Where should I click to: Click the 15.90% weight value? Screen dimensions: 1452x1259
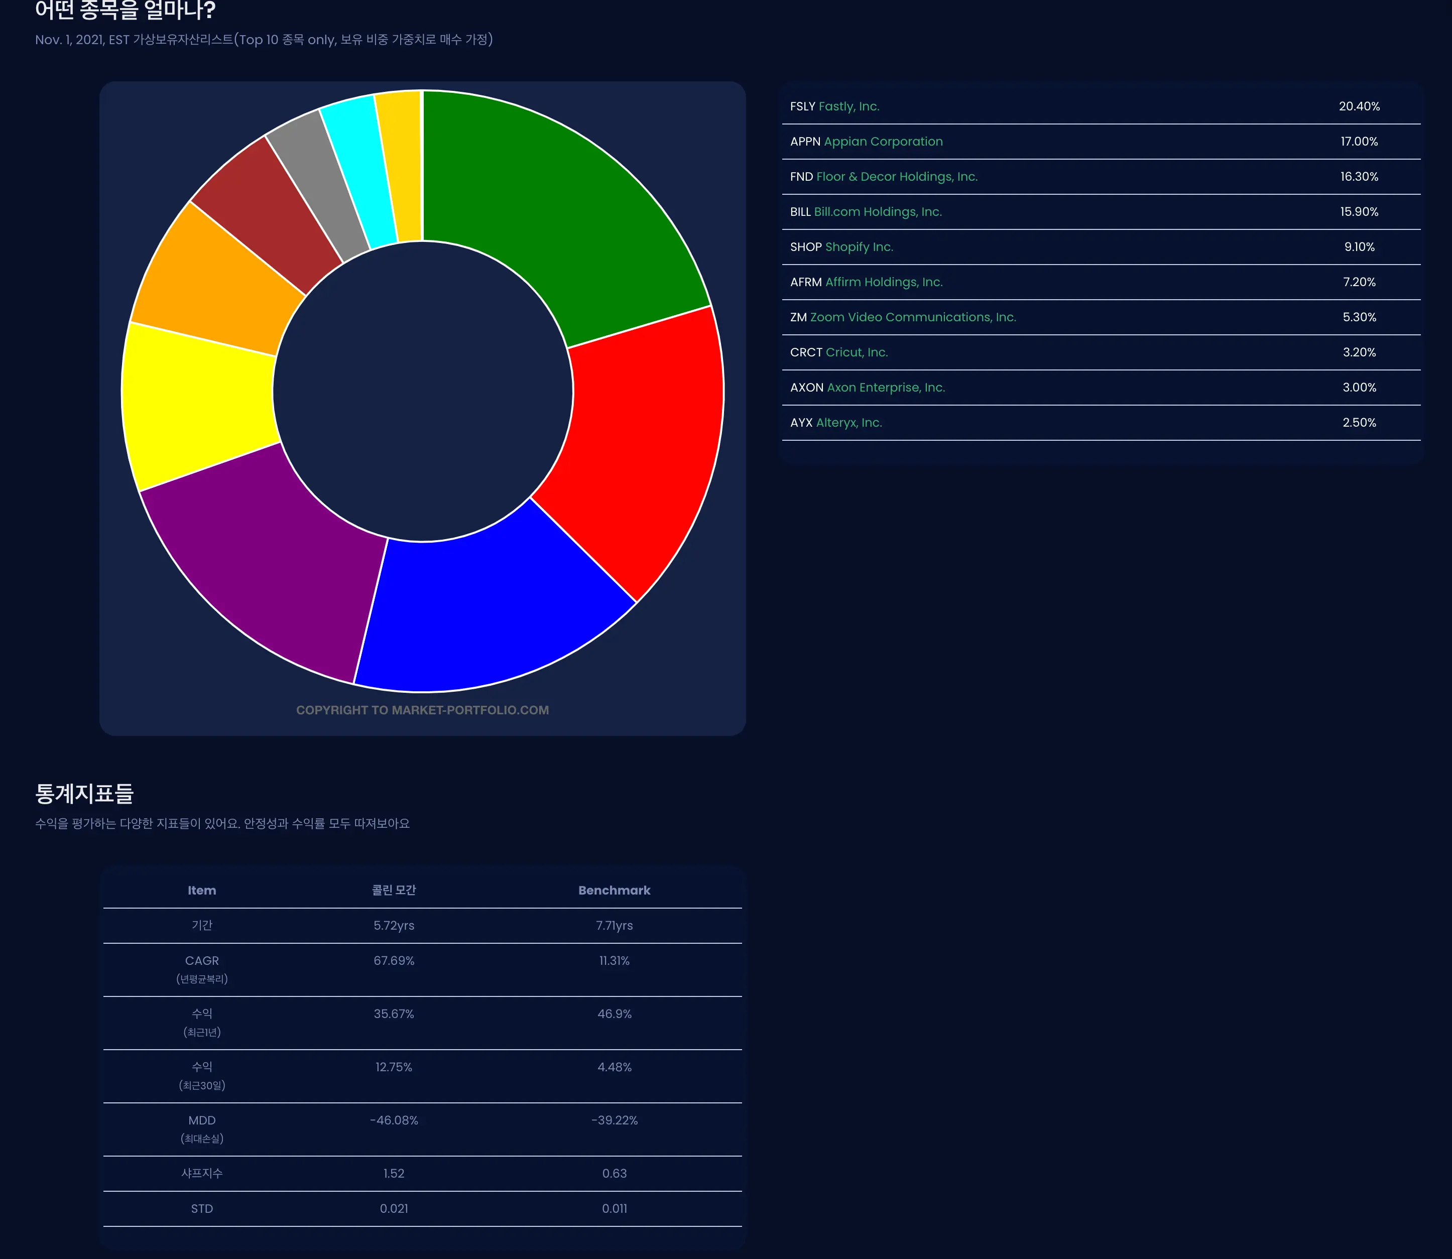tap(1359, 211)
